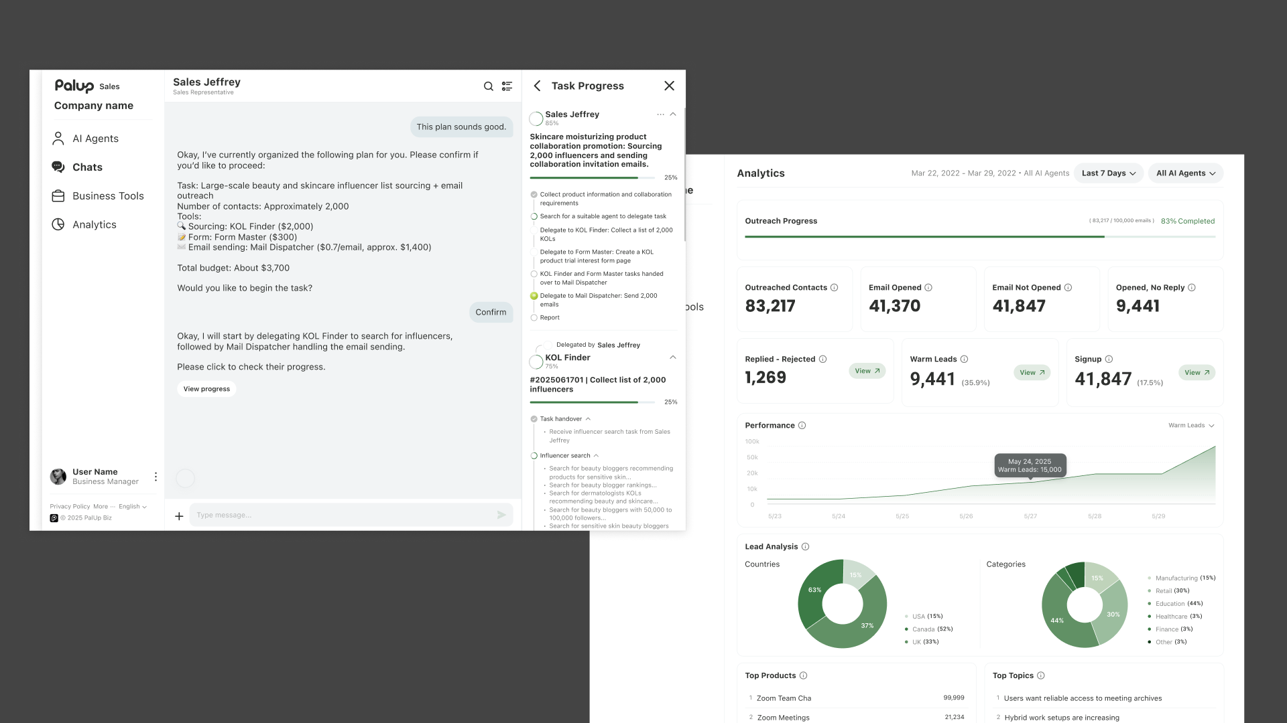1287x723 pixels.
Task: Click View on the Signup card
Action: click(1197, 373)
